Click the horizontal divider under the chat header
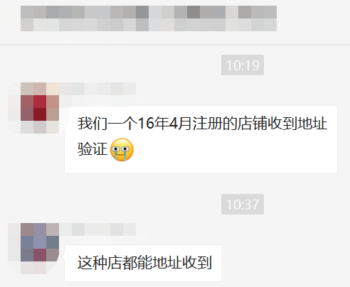350x287 pixels. click(175, 44)
